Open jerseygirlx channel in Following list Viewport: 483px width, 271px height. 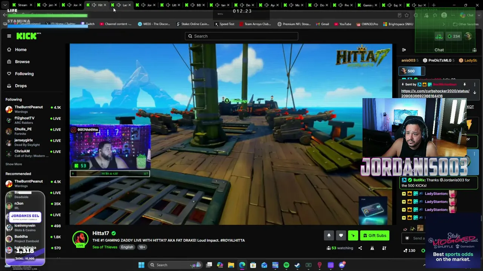pos(33,142)
